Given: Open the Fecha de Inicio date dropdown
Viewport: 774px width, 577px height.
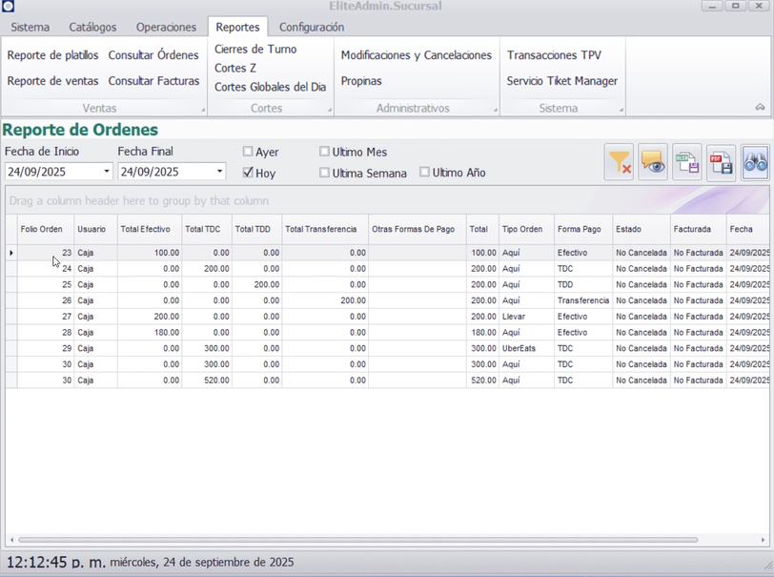Looking at the screenshot, I should 107,172.
